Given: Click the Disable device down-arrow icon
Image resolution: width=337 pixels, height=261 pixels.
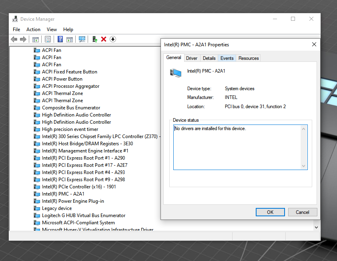Looking at the screenshot, I should click(113, 39).
